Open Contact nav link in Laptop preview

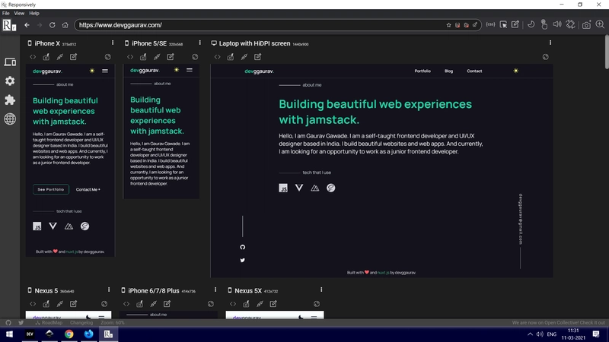point(474,71)
